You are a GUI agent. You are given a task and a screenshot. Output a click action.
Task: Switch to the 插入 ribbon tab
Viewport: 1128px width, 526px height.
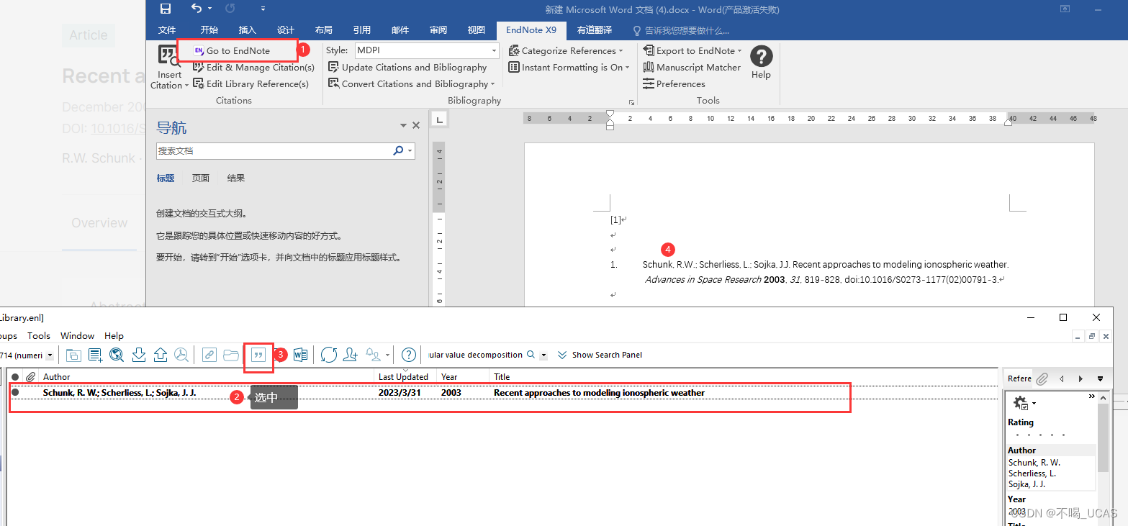[x=248, y=30]
